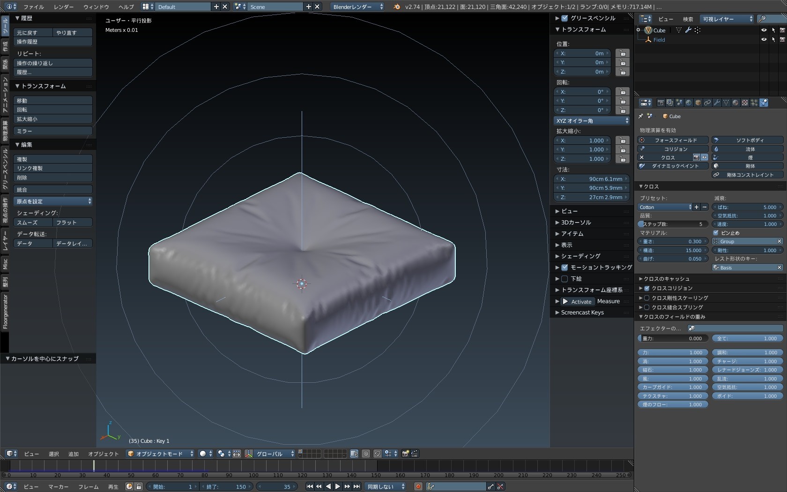The height and width of the screenshot is (492, 787).
Task: Play the animation in reverse
Action: pos(328,487)
